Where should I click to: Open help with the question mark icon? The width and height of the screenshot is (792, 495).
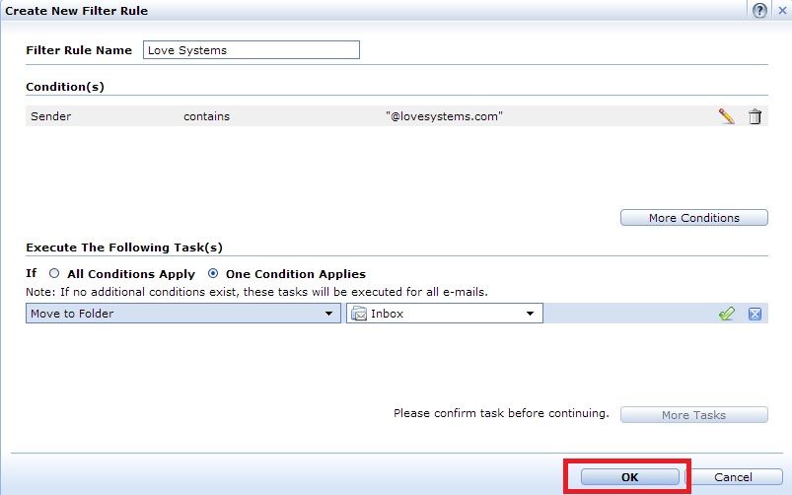pyautogui.click(x=759, y=10)
